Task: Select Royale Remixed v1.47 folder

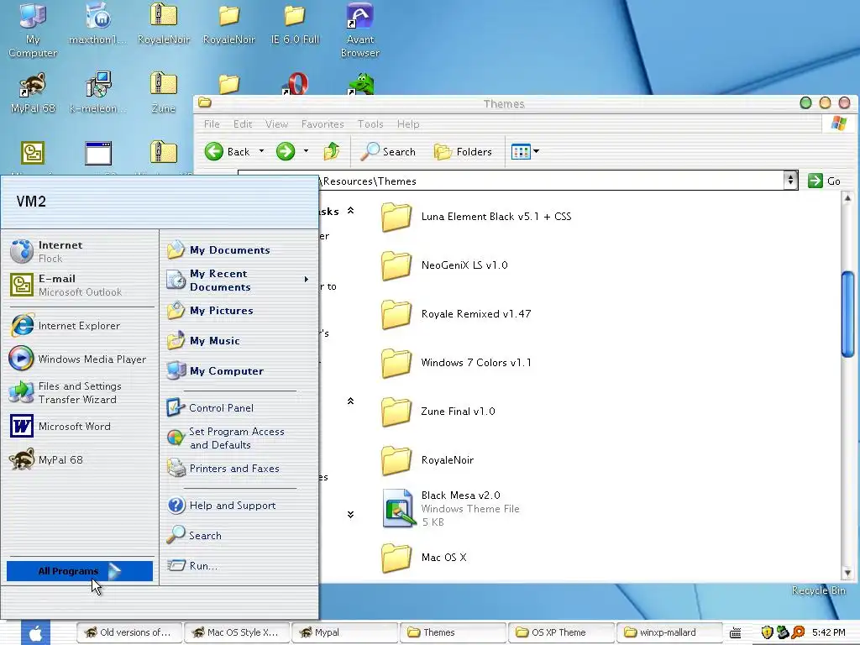Action: (x=456, y=314)
